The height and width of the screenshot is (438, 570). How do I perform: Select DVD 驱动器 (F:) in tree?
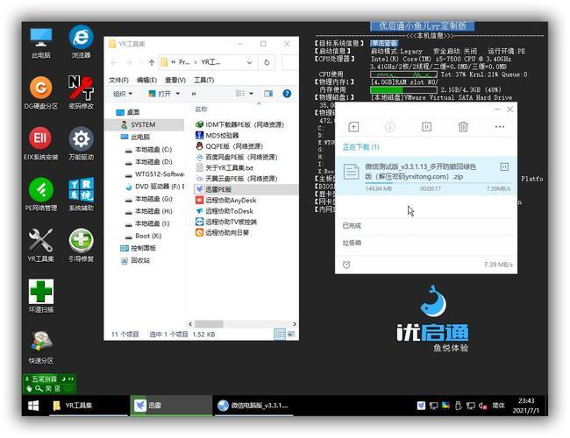(156, 187)
